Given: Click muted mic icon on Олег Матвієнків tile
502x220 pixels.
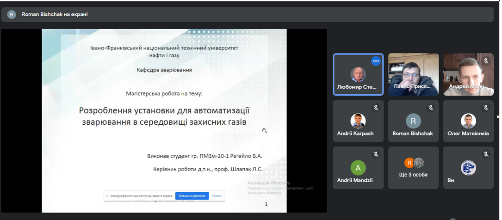Looking at the screenshot, I should click(x=486, y=108).
